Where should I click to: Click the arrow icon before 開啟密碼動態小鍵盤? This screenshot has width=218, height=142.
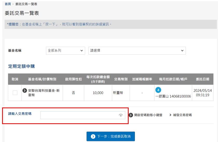(x=131, y=115)
